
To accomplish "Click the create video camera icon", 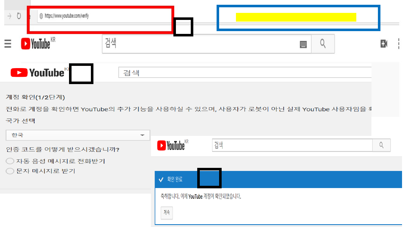I will pyautogui.click(x=384, y=43).
